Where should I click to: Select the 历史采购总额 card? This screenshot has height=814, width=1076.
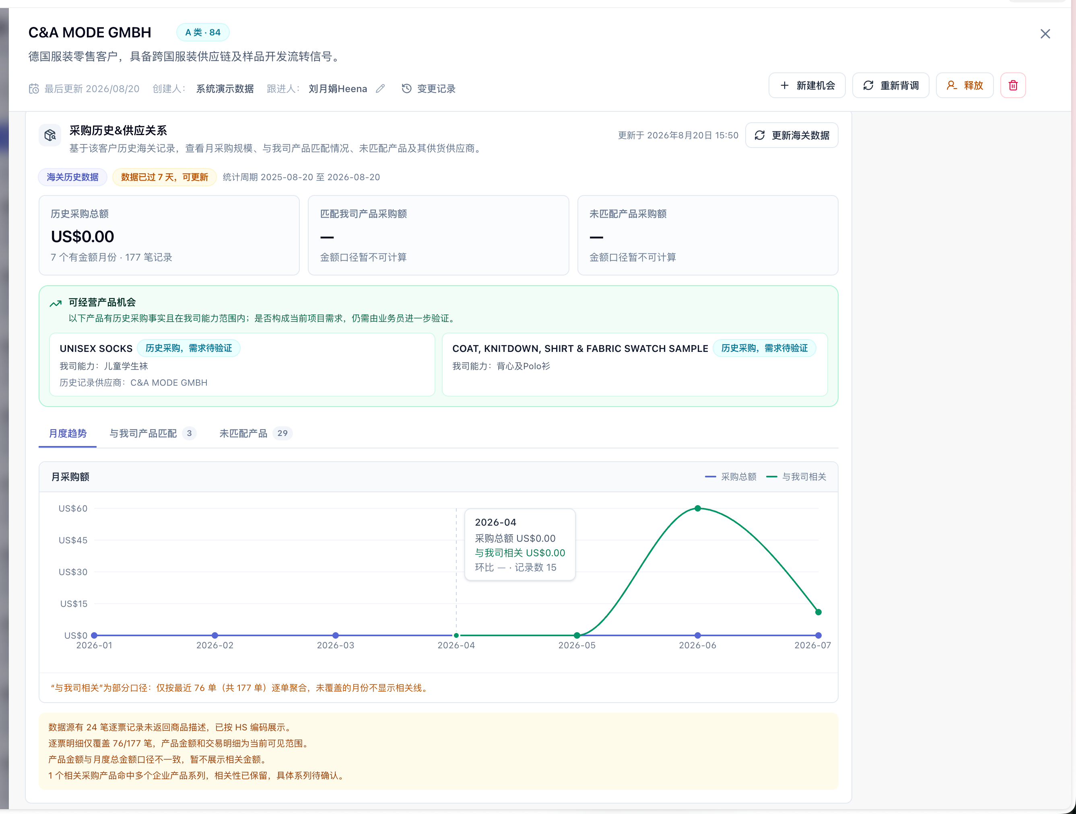pos(169,235)
